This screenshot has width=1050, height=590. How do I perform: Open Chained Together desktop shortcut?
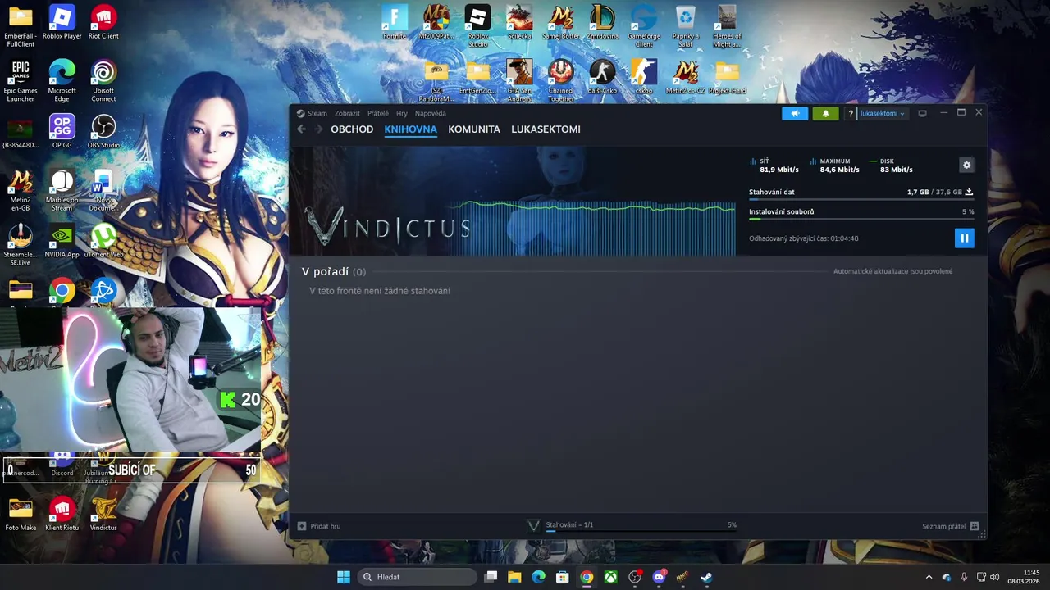click(x=560, y=80)
